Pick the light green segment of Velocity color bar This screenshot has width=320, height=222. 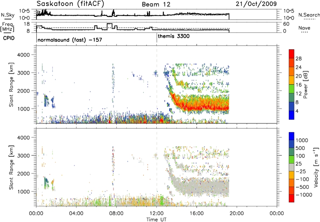pos(292,159)
